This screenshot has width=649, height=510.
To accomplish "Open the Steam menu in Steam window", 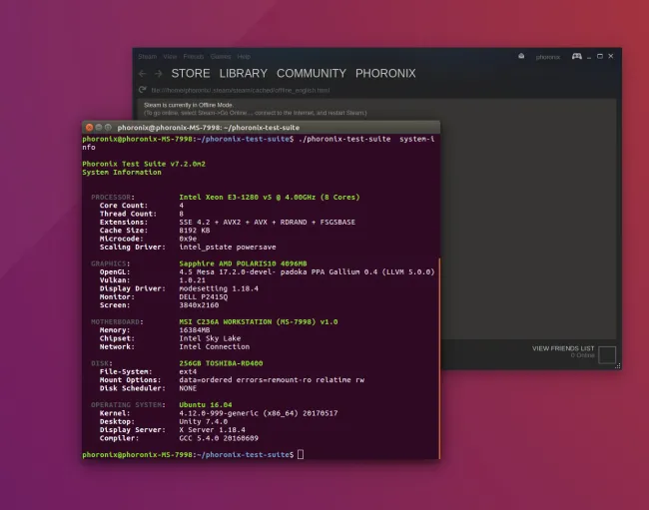I will [x=148, y=57].
